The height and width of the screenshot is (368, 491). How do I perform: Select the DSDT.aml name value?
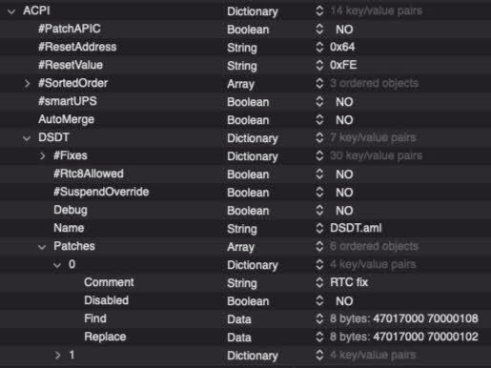click(x=356, y=228)
